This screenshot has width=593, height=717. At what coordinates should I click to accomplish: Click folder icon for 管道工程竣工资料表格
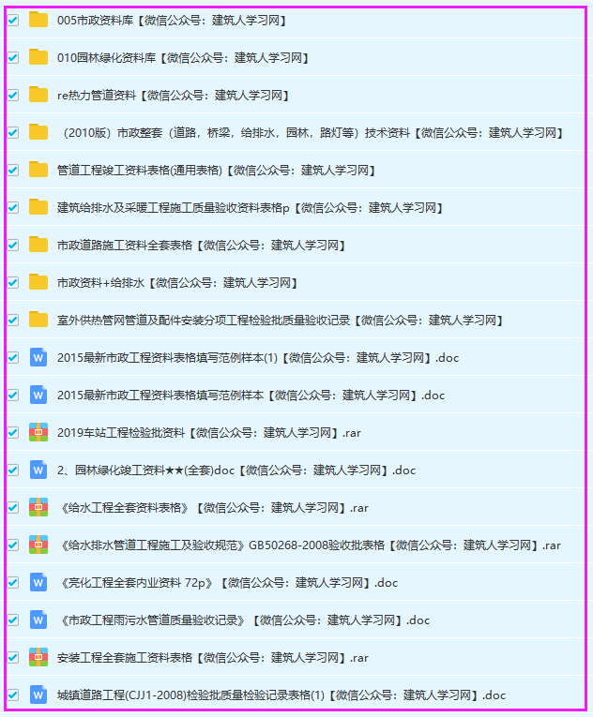tap(38, 170)
